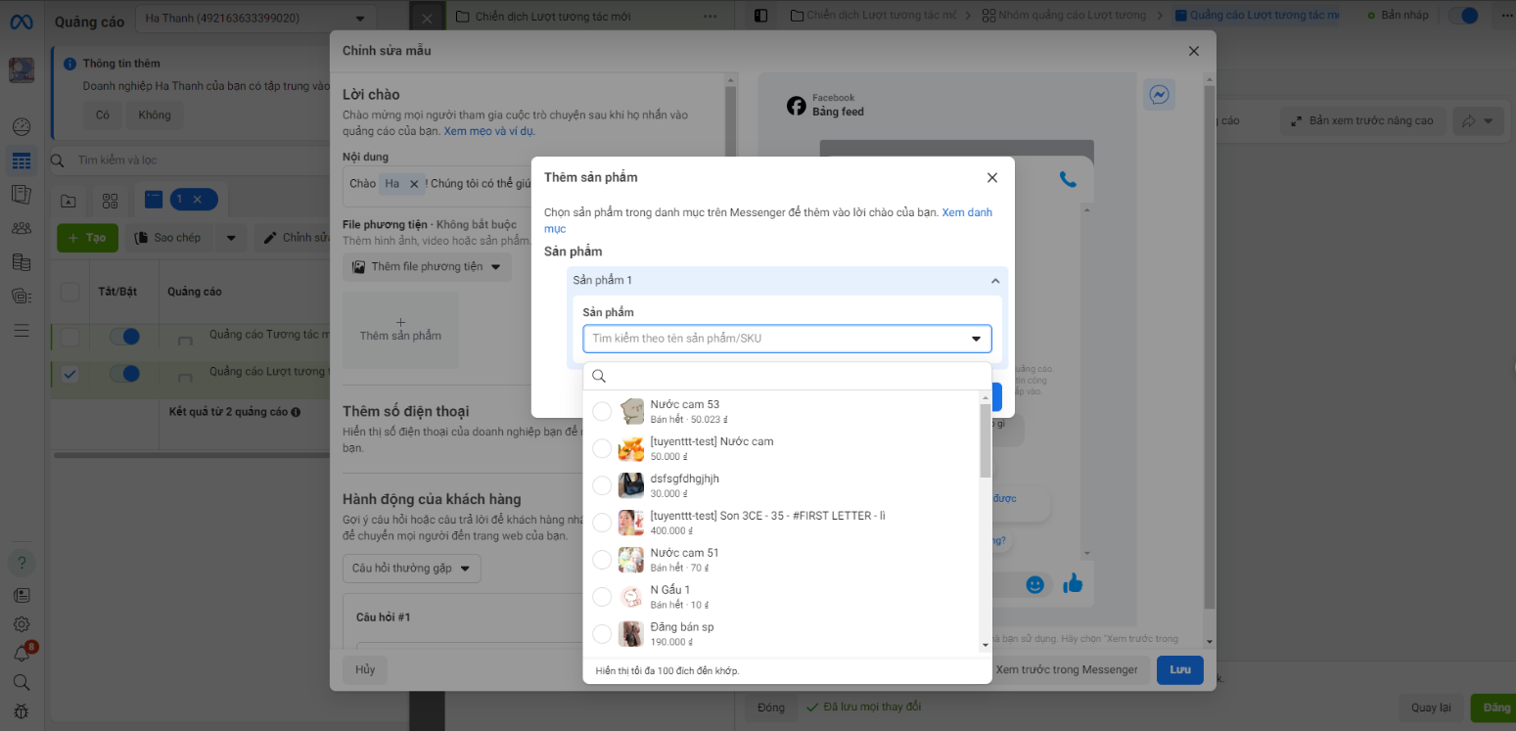Click the thumbs-up like icon in preview
The image size is (1516, 731).
(x=1074, y=584)
